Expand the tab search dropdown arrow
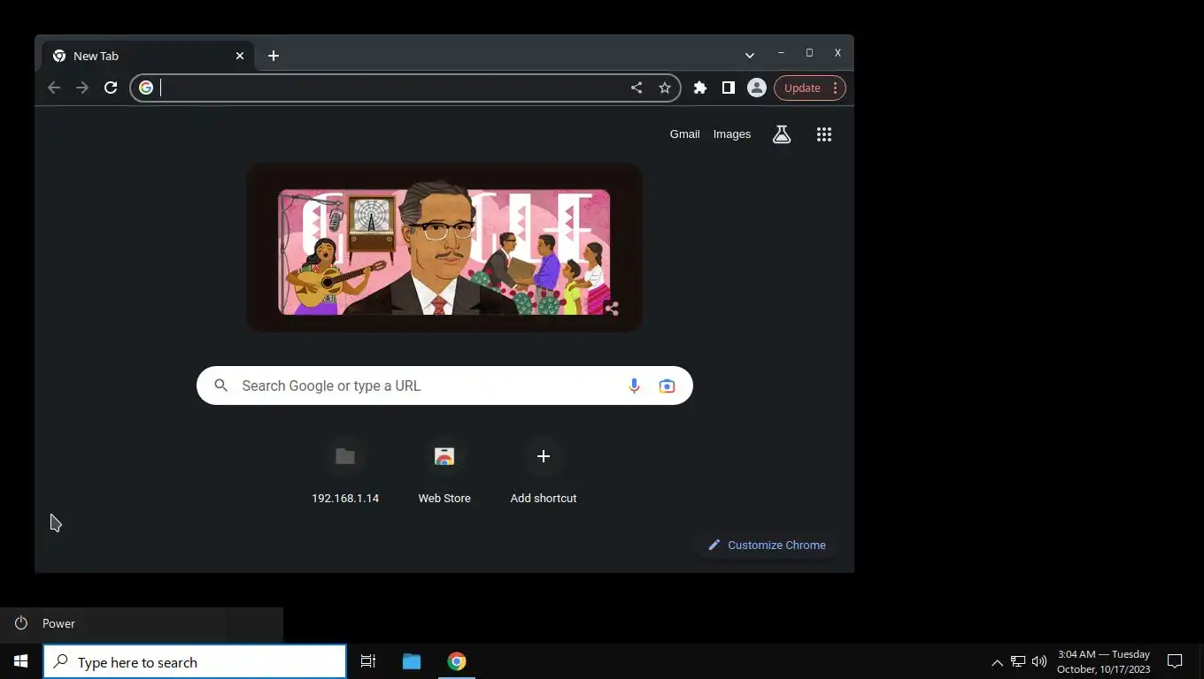This screenshot has height=679, width=1204. (750, 55)
